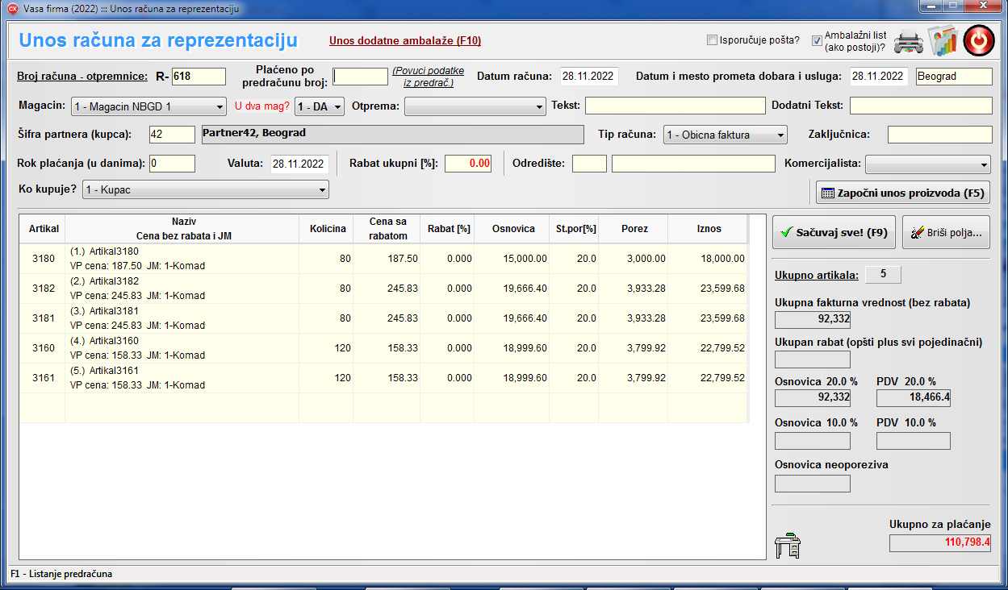
Task: Expand the Tip računa dropdown
Action: click(x=725, y=135)
